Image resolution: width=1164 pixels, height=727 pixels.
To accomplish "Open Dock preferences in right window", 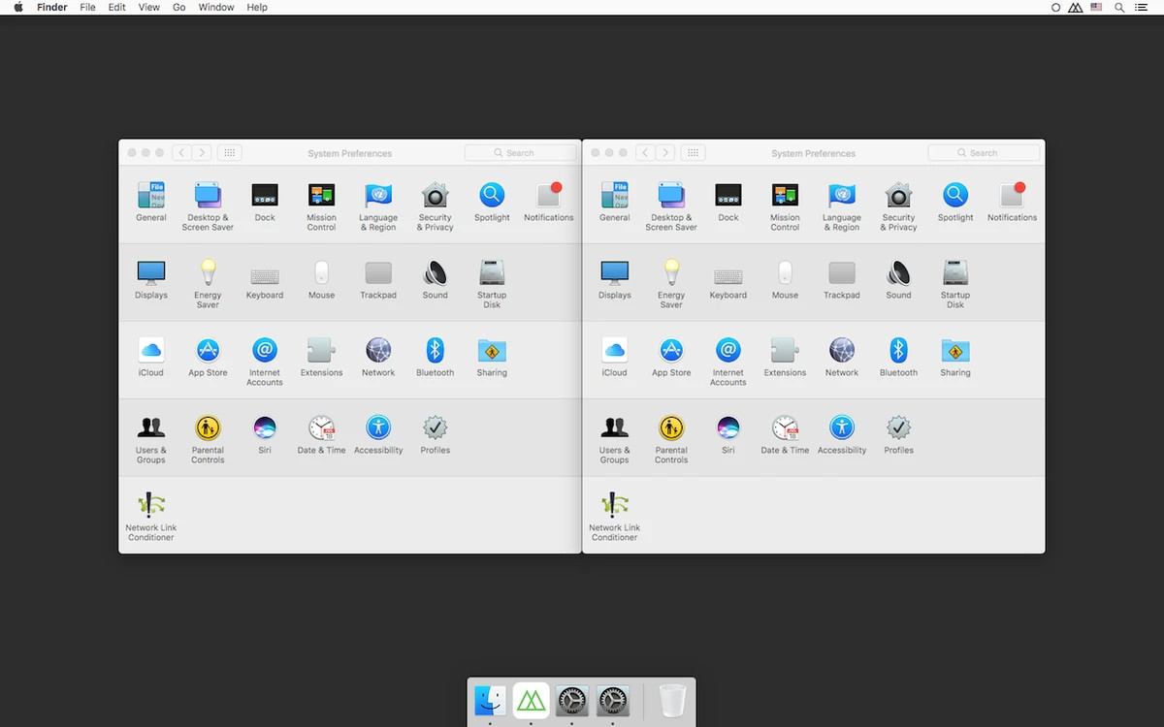I will [728, 202].
